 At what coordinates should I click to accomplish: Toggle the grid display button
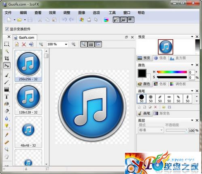[x=91, y=44]
